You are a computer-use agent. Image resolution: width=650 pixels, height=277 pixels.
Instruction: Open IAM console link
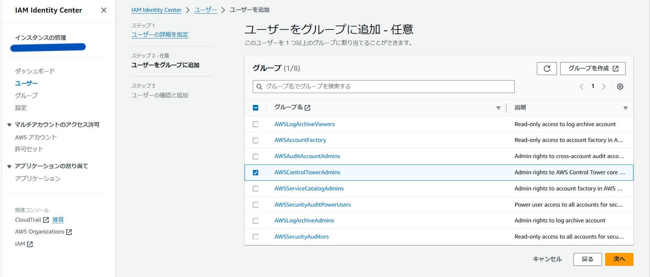[x=20, y=244]
